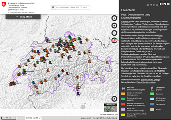
Task: Click the blue 'Geothermie' legend swatch
Action: coord(152,104)
